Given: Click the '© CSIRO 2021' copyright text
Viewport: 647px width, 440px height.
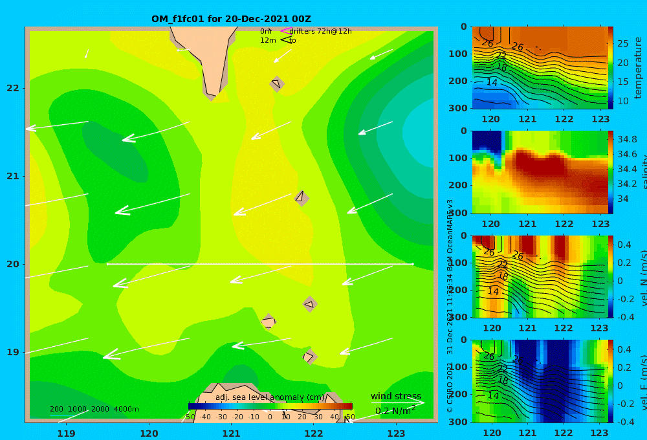Looking at the screenshot, I should pyautogui.click(x=450, y=388).
